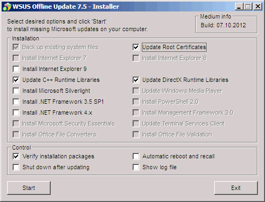Minimize the Installer window
265x202 pixels.
click(239, 7)
